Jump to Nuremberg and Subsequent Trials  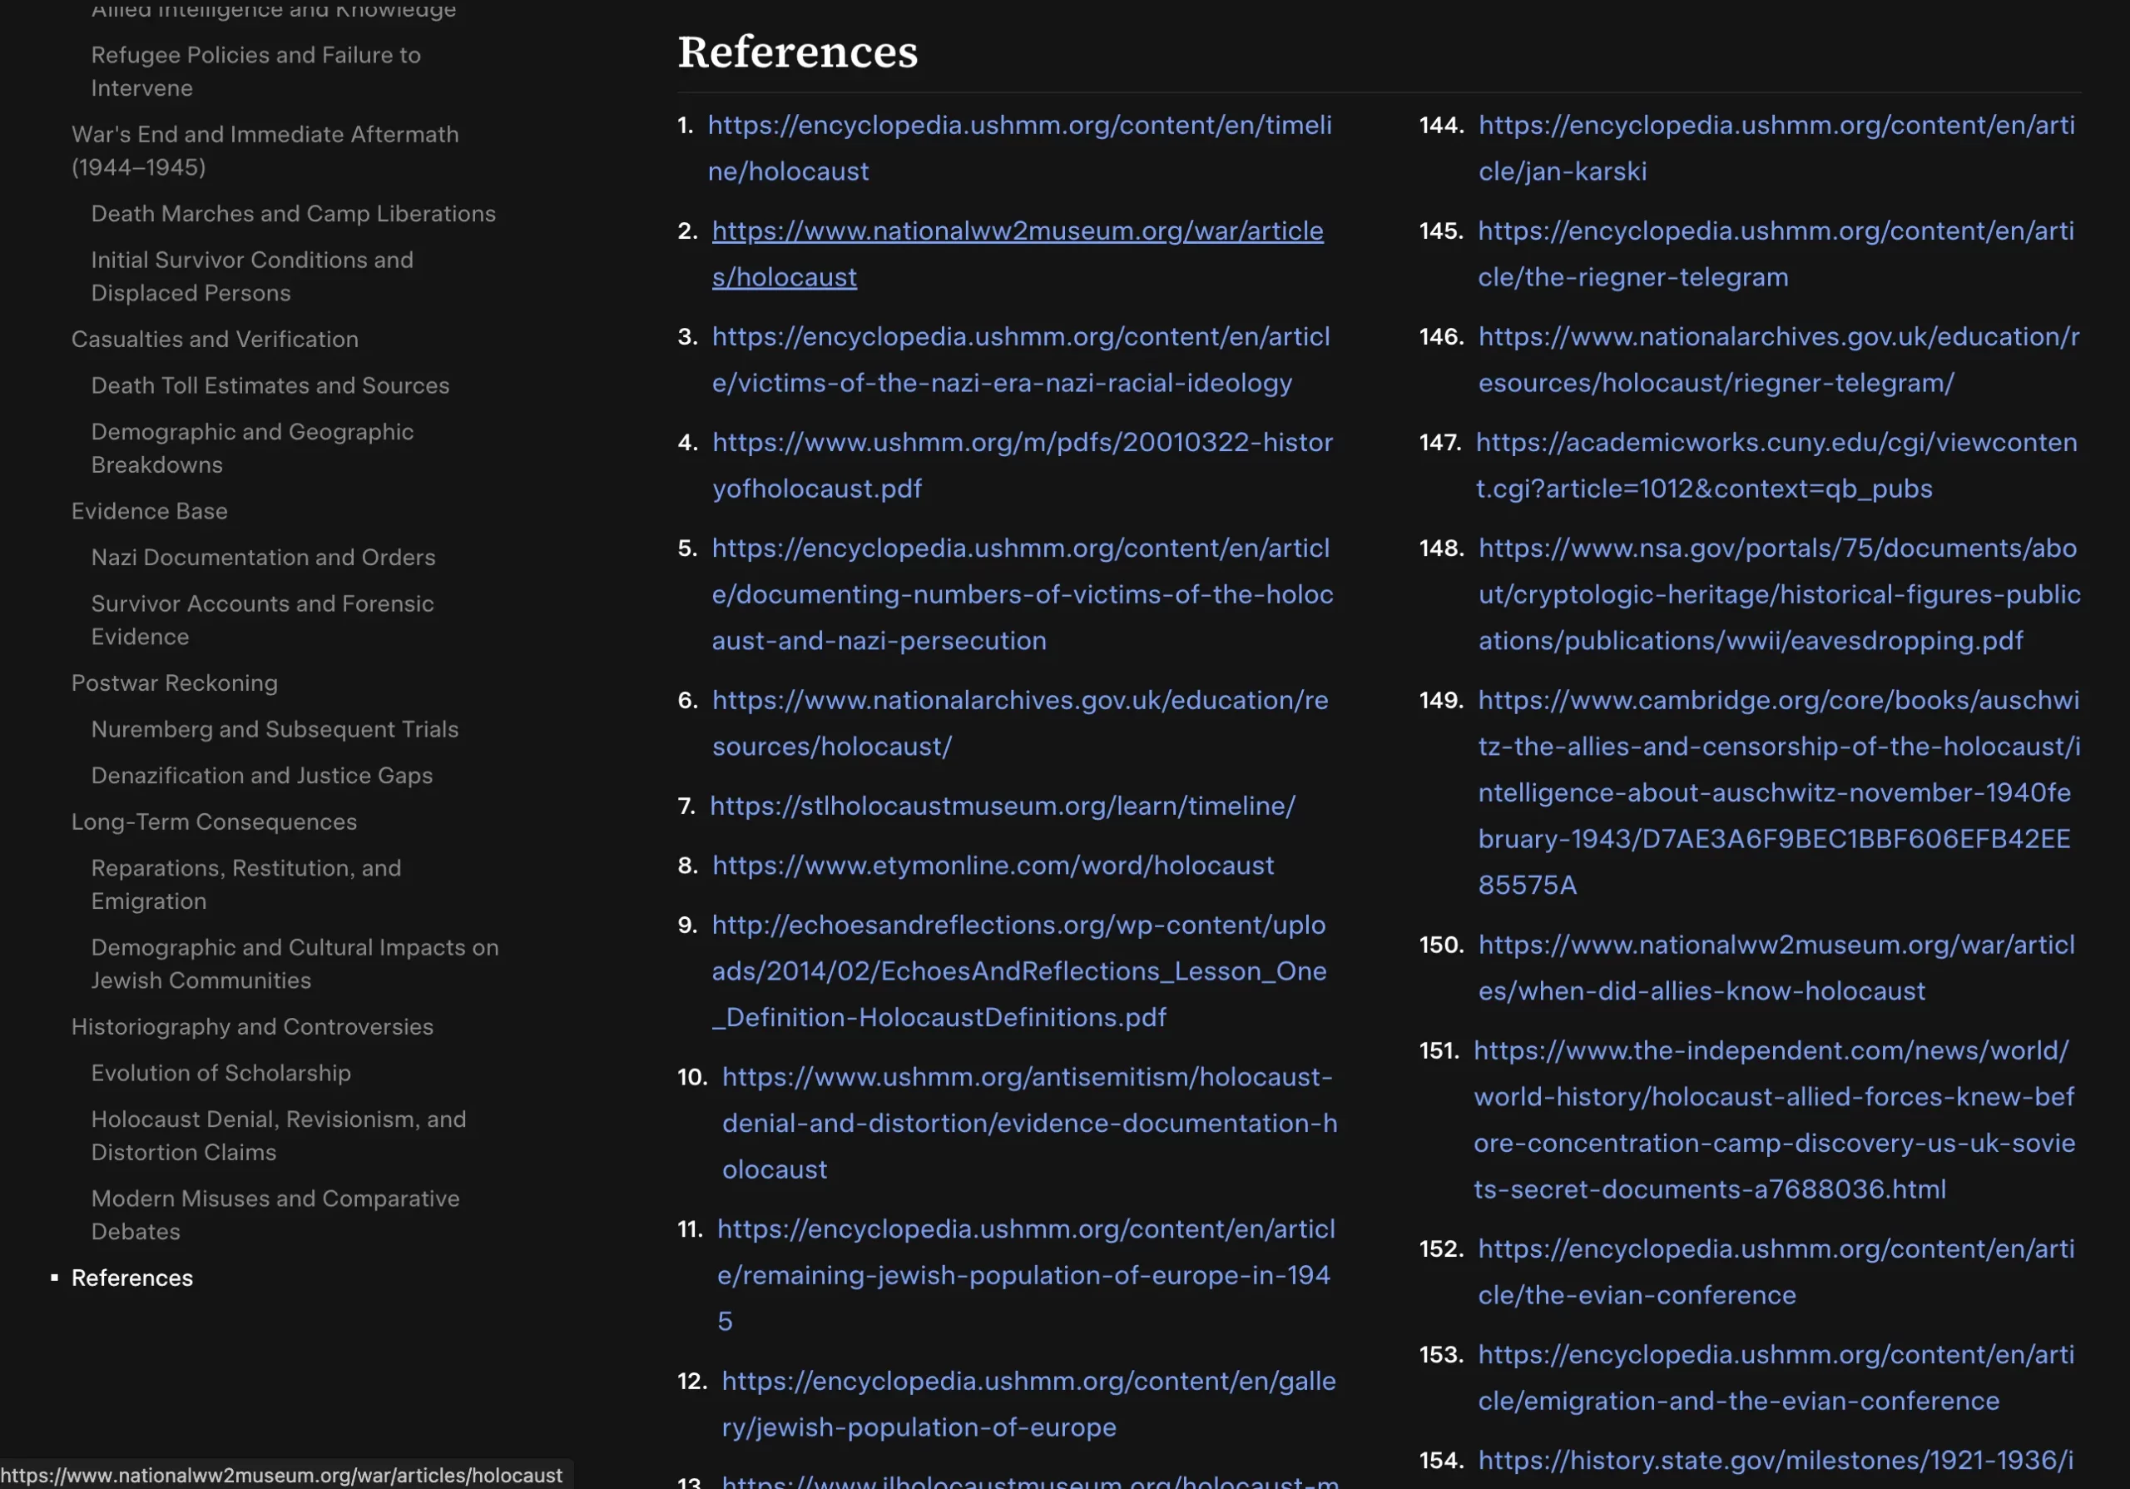pos(275,729)
